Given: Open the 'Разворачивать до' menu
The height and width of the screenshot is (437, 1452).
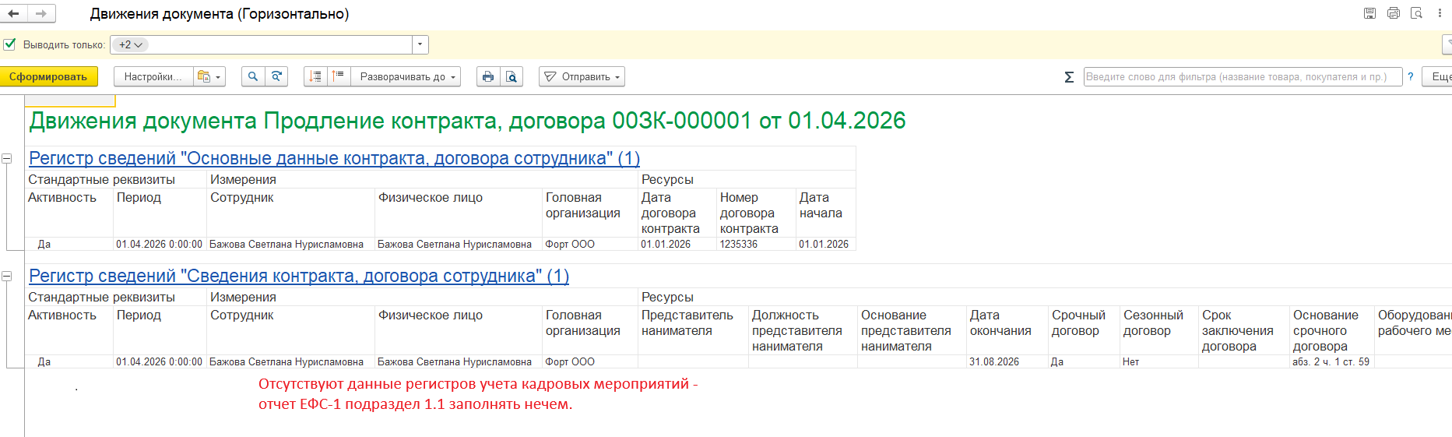Looking at the screenshot, I should pos(406,76).
